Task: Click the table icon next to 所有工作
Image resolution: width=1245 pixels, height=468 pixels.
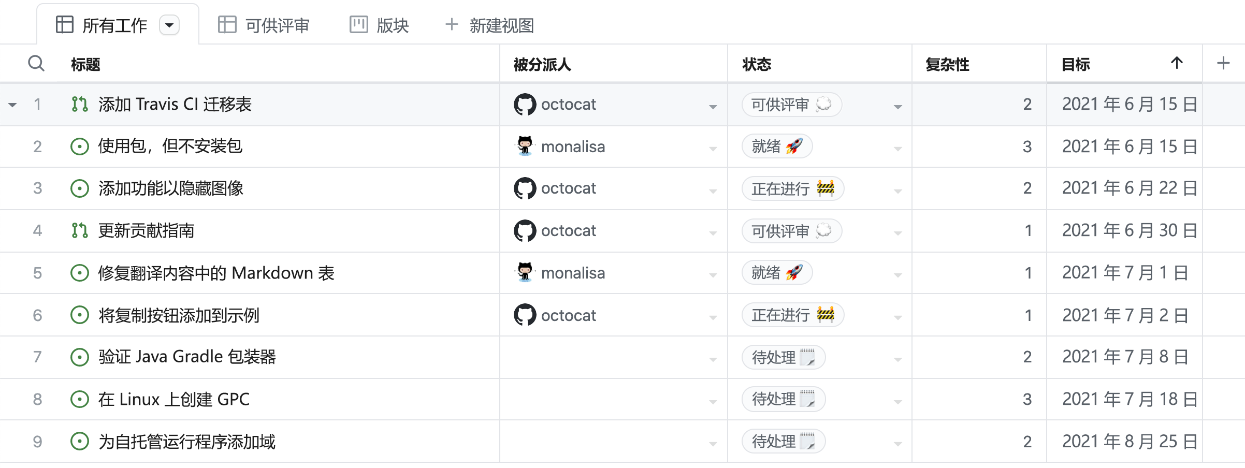Action: point(64,24)
